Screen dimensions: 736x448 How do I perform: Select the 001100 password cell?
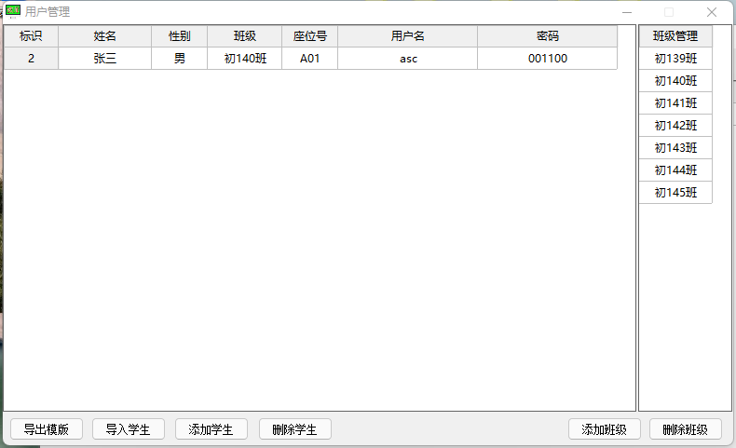click(x=547, y=58)
